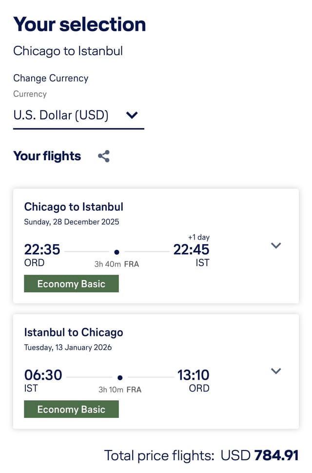Click the 3h 10m FRA layover text

click(120, 390)
